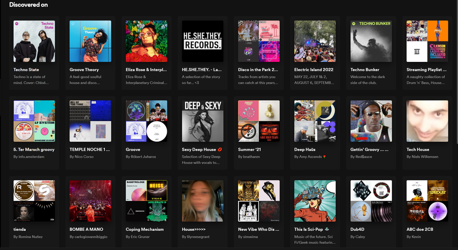Click the 'By Caley' text
The image size is (458, 250).
(x=358, y=237)
